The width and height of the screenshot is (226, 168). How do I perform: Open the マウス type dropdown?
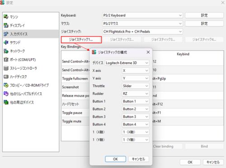(x=142, y=23)
